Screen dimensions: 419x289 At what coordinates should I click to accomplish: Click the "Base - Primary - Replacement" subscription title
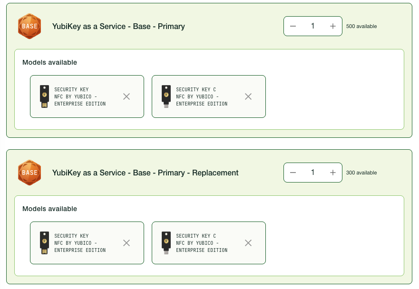(145, 173)
